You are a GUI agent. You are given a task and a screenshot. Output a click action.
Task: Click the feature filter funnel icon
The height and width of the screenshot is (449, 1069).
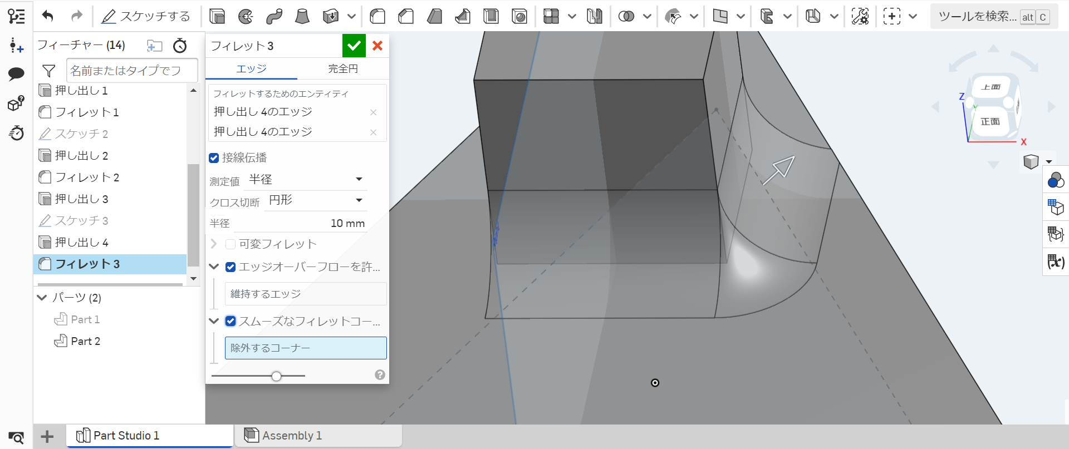coord(49,71)
